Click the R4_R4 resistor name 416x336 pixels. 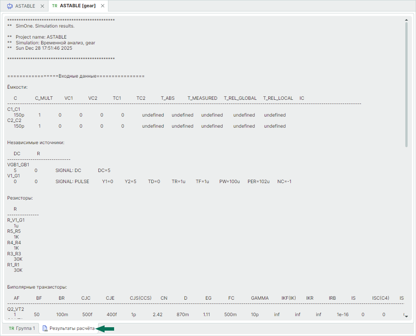14,242
